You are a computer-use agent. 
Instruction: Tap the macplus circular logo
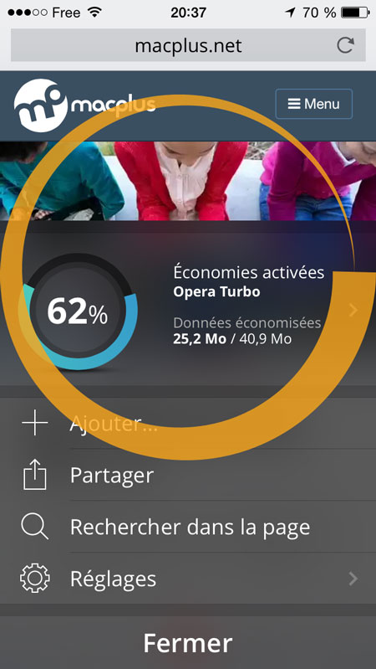(40, 105)
